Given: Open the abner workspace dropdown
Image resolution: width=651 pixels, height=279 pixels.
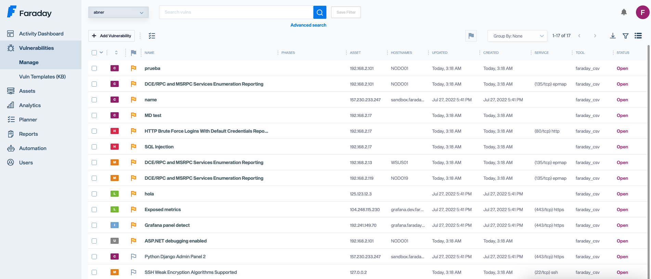Looking at the screenshot, I should point(118,12).
